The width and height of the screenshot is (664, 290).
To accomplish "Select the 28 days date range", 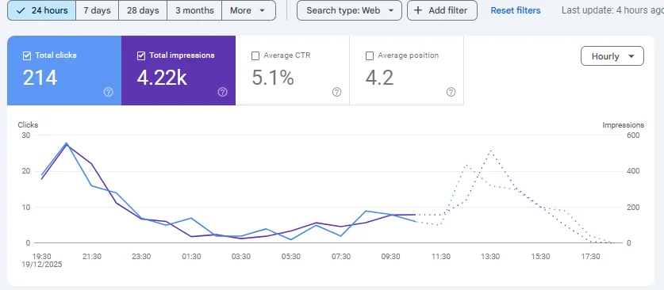I will pos(143,10).
